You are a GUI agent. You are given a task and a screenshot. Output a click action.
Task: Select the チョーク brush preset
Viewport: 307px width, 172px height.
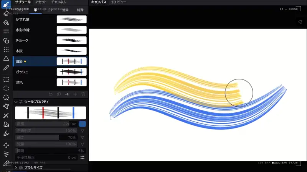[51, 41]
